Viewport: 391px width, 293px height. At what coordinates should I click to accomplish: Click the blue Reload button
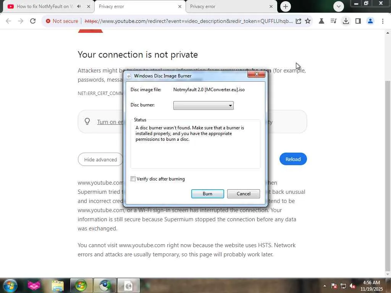click(x=293, y=159)
